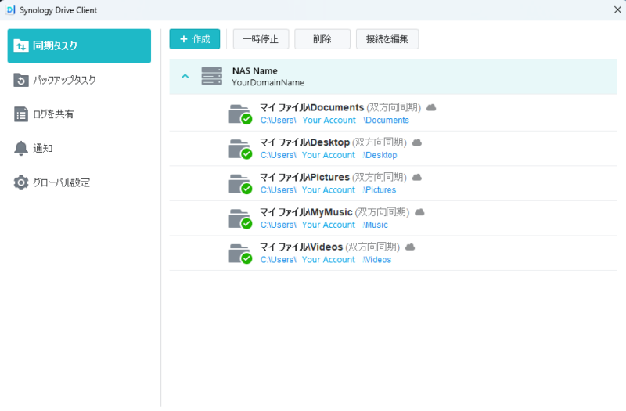Select the マイ ファイル\Videos task title
This screenshot has height=411, width=626.
[301, 247]
